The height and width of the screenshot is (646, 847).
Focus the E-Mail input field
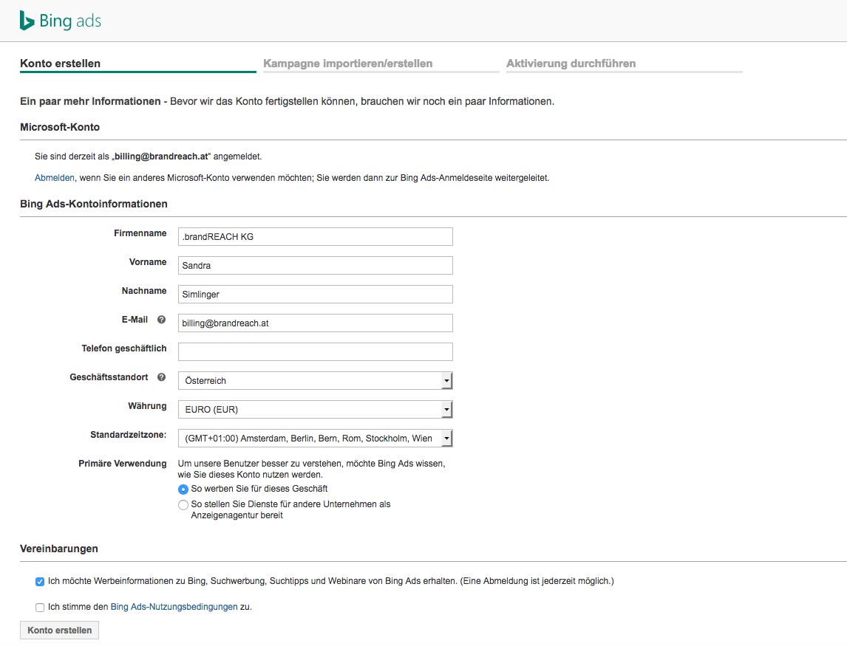tap(316, 323)
